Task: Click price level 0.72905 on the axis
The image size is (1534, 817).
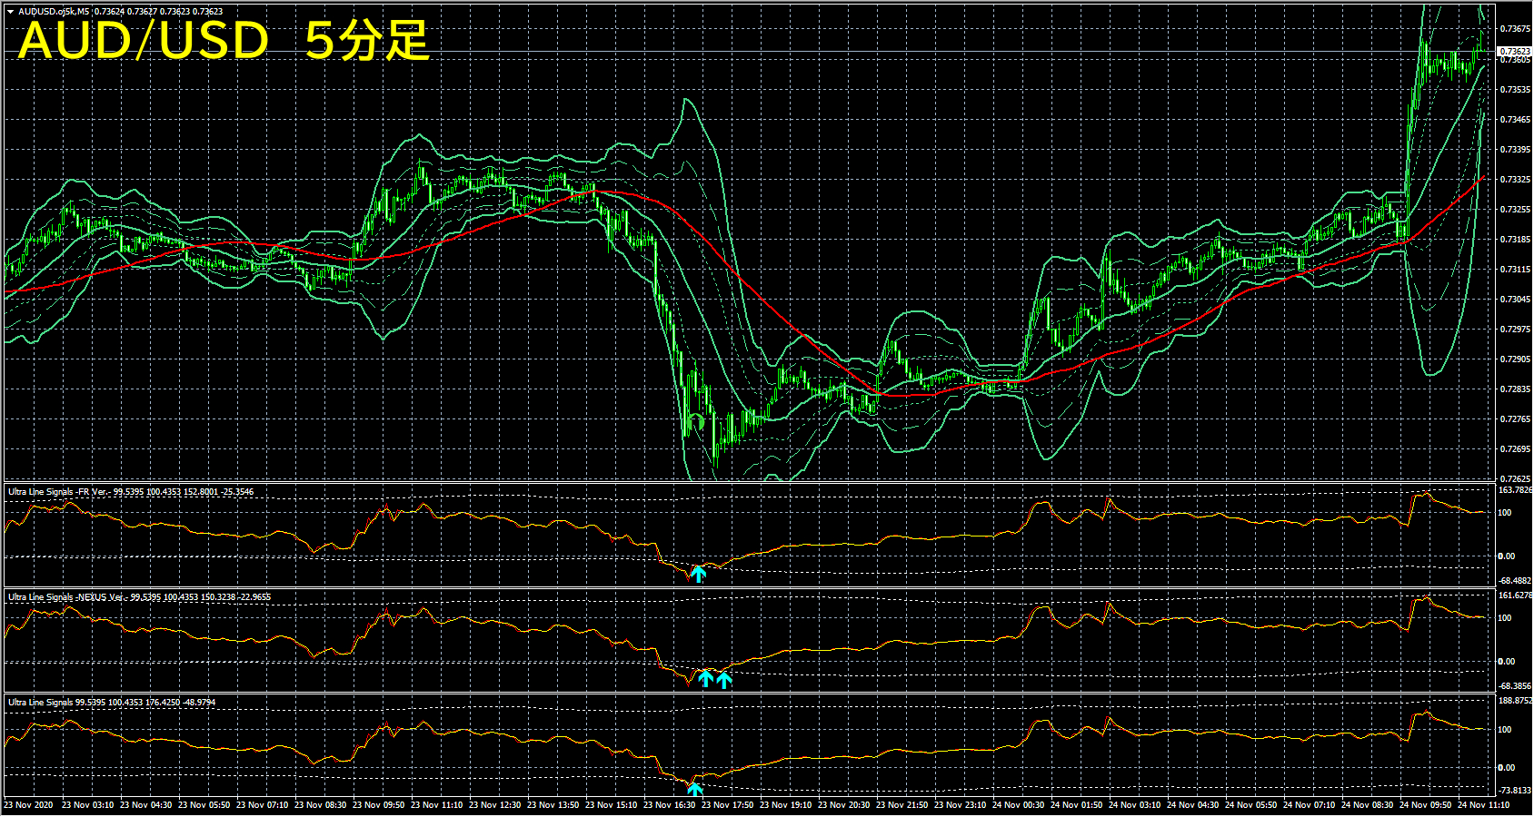Action: [1515, 359]
